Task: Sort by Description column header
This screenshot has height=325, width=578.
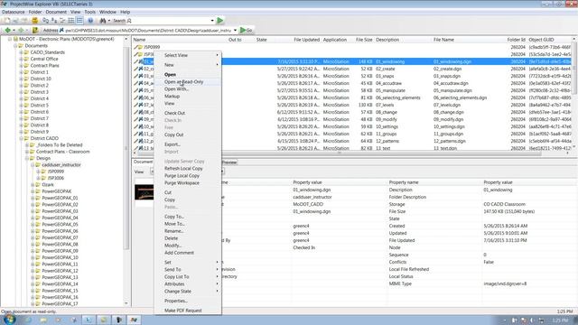Action: (387, 40)
